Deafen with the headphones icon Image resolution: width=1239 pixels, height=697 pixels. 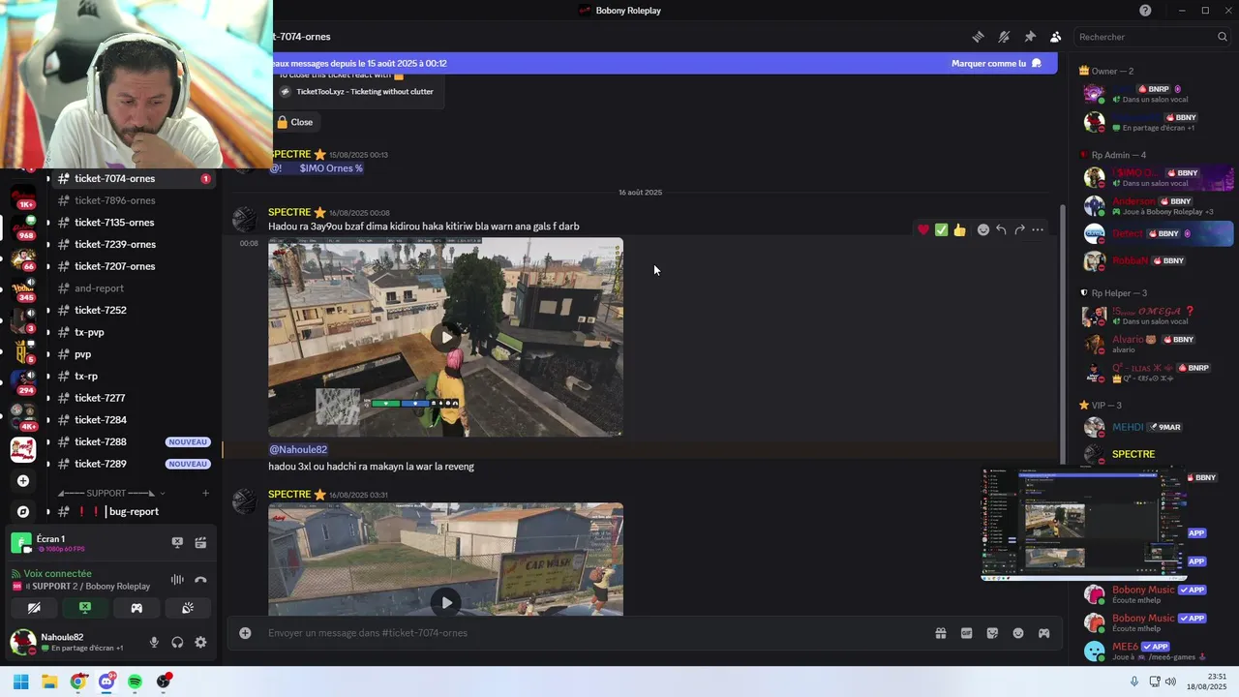pyautogui.click(x=177, y=642)
